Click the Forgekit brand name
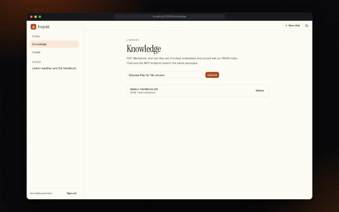Viewport: 339px width, 212px height. (x=43, y=27)
